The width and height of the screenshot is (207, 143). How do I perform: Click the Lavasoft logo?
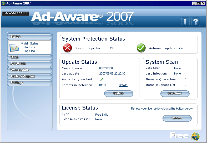pos(16,13)
